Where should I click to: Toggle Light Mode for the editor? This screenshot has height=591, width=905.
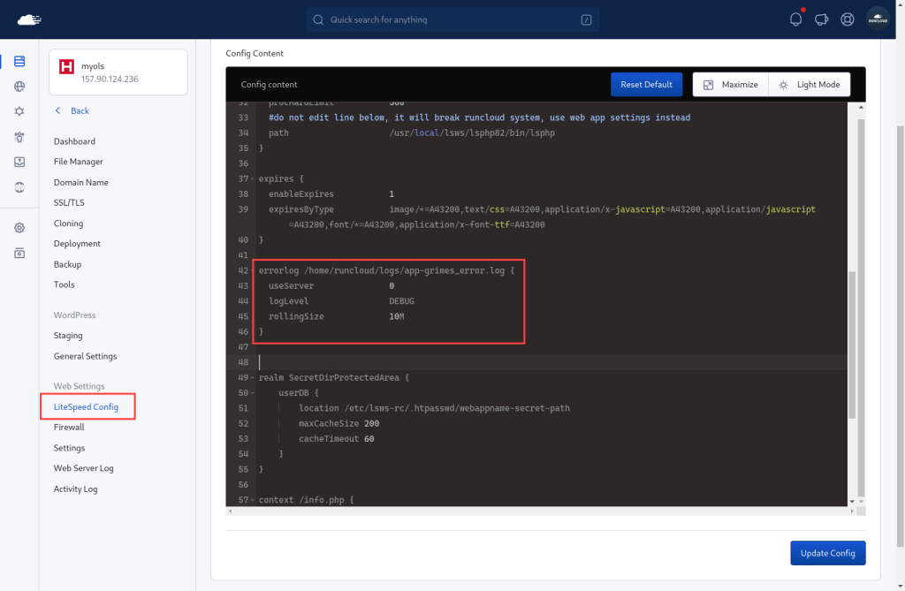pos(810,84)
